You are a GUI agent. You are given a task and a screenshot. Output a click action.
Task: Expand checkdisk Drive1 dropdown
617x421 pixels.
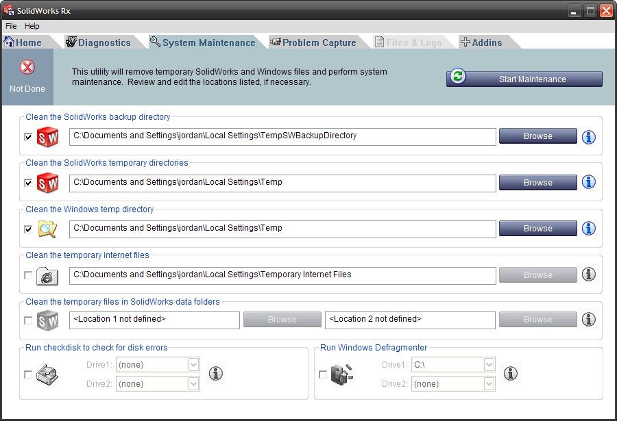coord(193,365)
